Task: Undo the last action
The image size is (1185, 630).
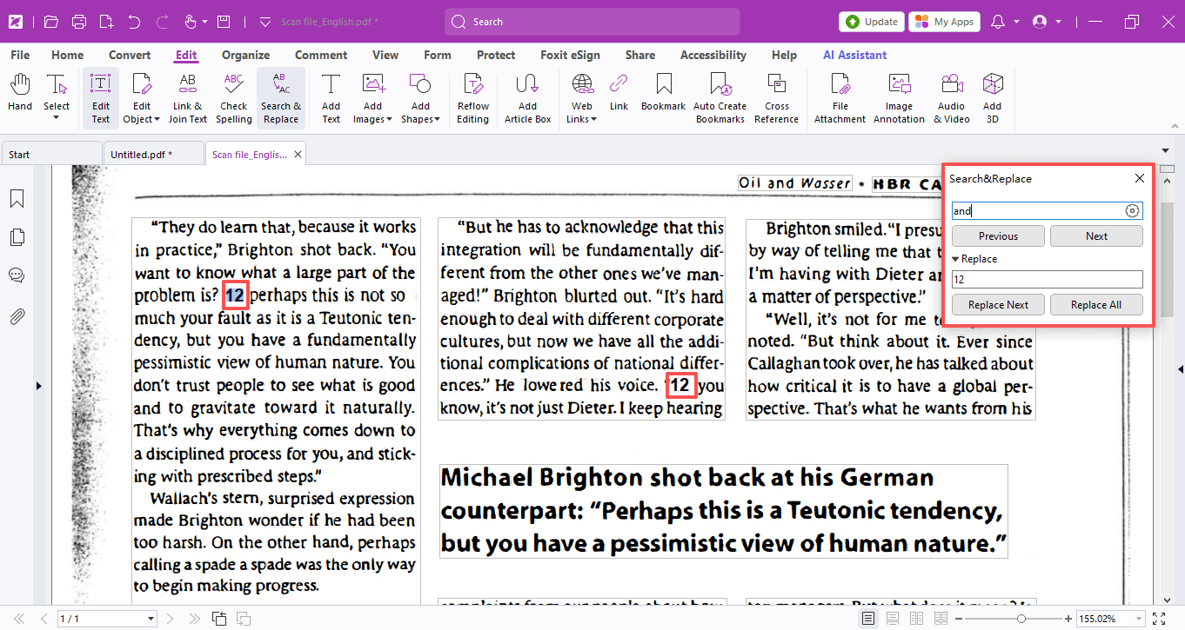Action: click(133, 22)
